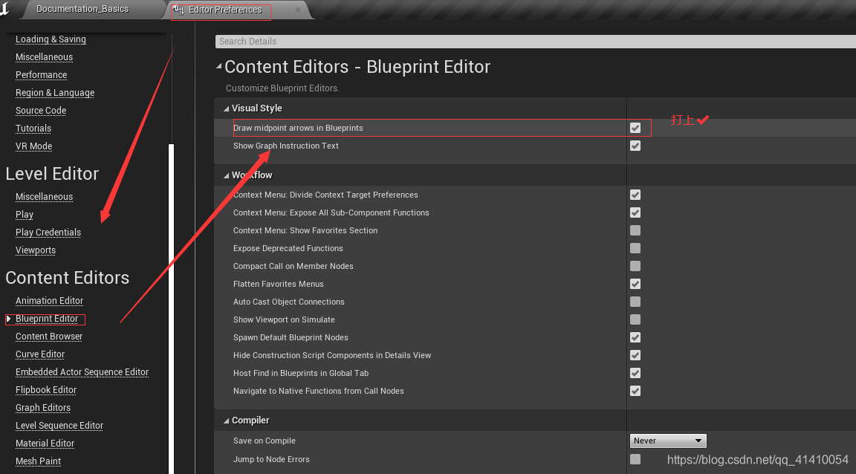Open Embedded Actor Sequence Editor settings
Screen dimensions: 856x474
tap(82, 372)
